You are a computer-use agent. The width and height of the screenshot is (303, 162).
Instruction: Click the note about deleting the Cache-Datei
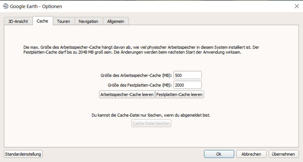click(151, 115)
